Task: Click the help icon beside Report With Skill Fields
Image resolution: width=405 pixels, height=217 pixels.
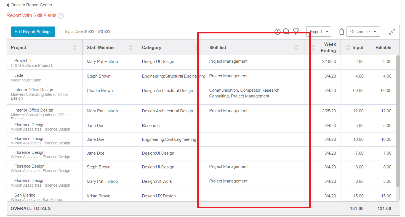Action: [x=61, y=16]
